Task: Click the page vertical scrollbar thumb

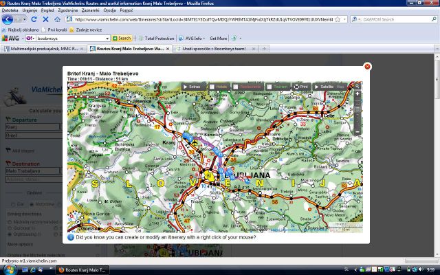Action: click(x=437, y=79)
